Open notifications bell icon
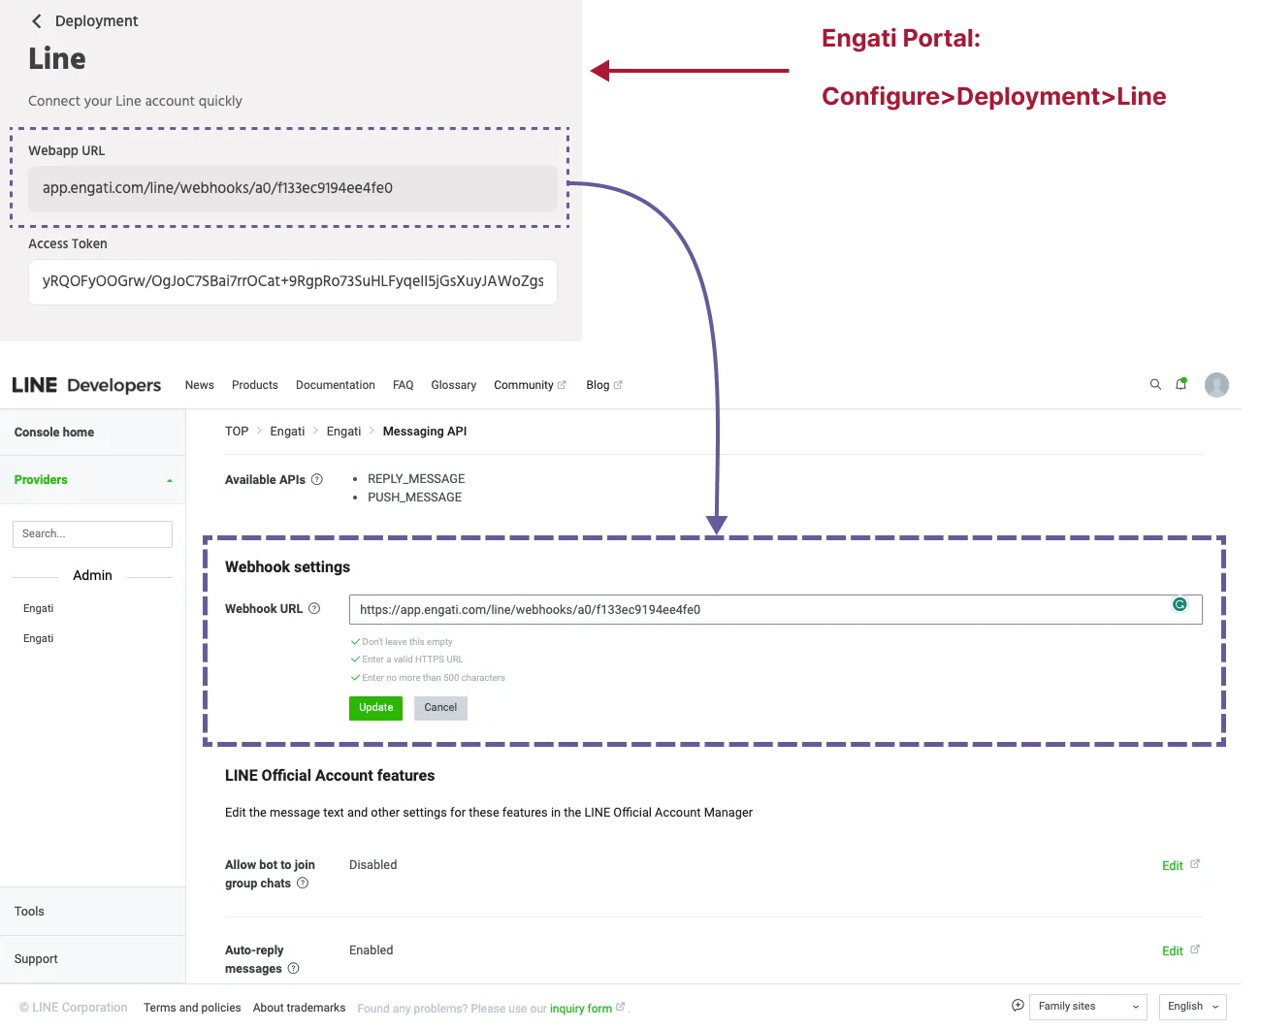Viewport: 1261px width, 1030px height. coord(1181,384)
